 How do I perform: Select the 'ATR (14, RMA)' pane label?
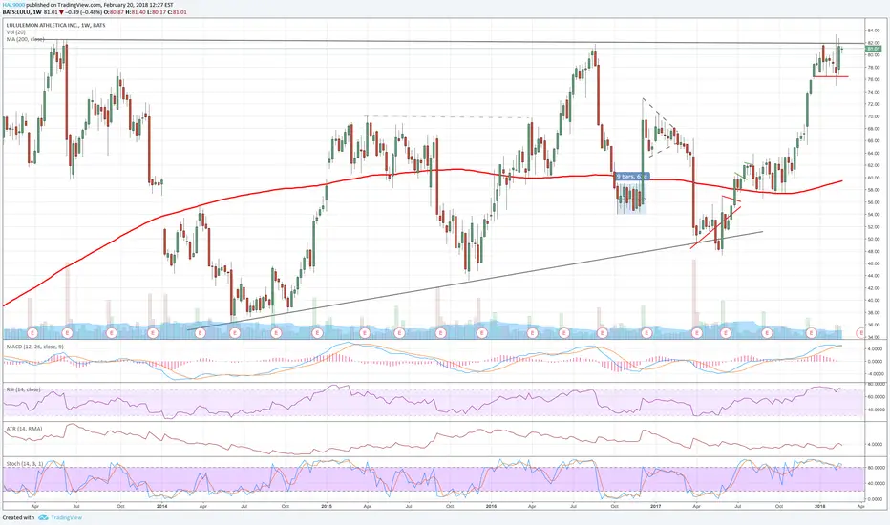(x=24, y=429)
